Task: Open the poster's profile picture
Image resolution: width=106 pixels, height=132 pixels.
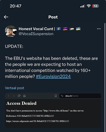Action: click(x=11, y=31)
